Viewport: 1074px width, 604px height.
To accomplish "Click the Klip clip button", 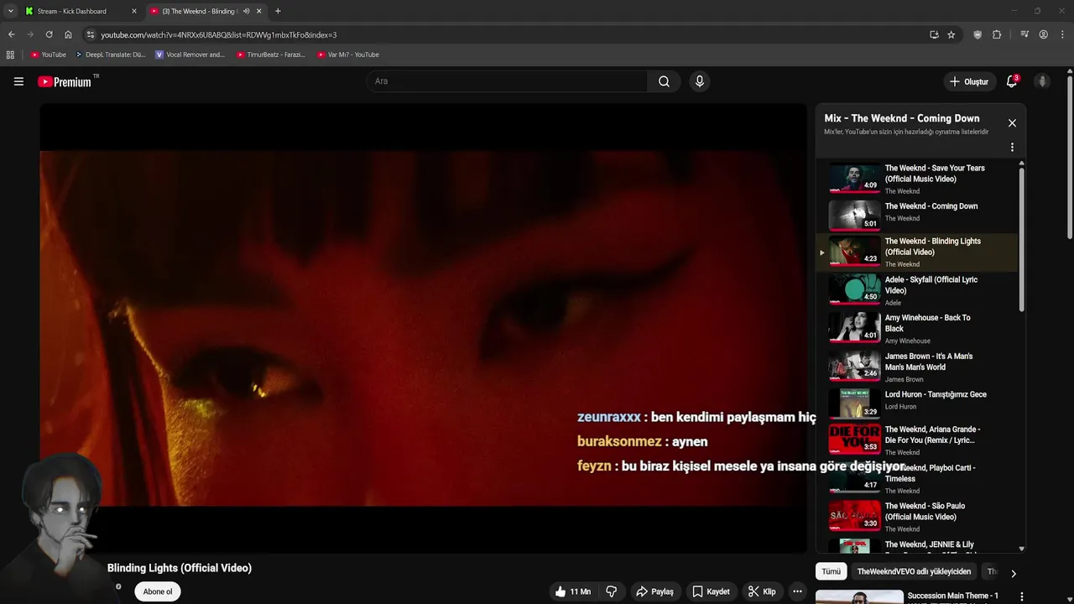I will tap(762, 591).
